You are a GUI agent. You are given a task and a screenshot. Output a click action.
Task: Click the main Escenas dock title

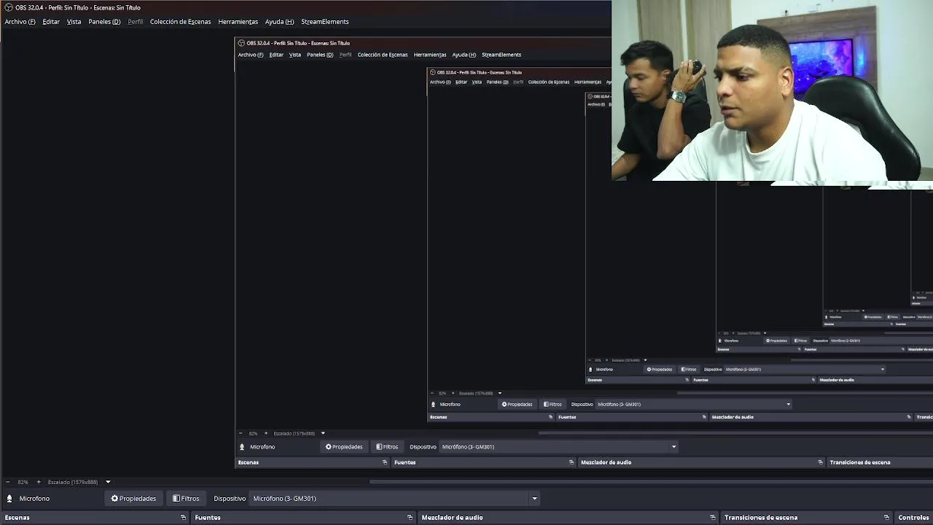click(17, 518)
